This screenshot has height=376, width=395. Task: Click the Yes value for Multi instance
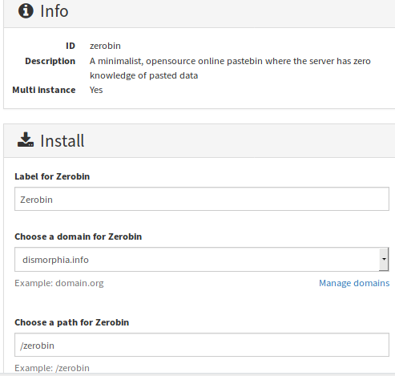point(96,90)
